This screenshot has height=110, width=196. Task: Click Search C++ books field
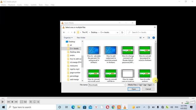(141, 32)
